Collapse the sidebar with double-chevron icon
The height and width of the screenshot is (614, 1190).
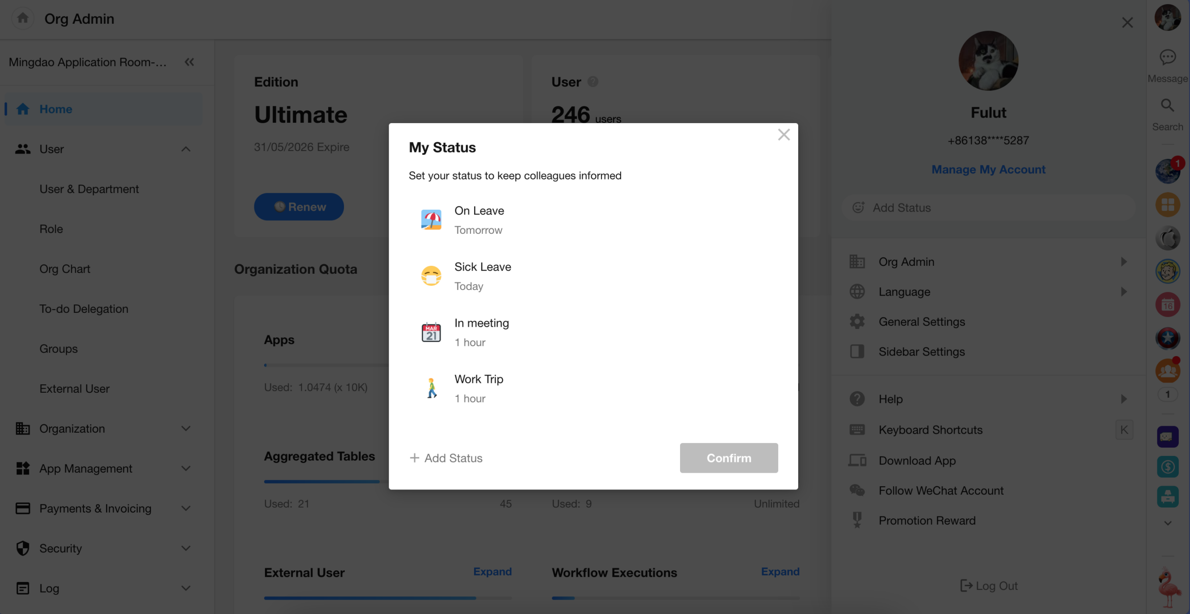tap(189, 62)
